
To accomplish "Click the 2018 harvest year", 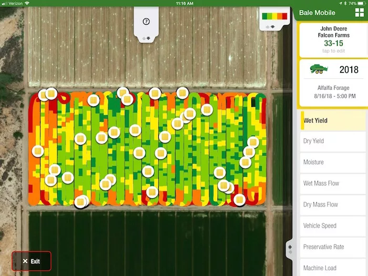I will (x=349, y=69).
